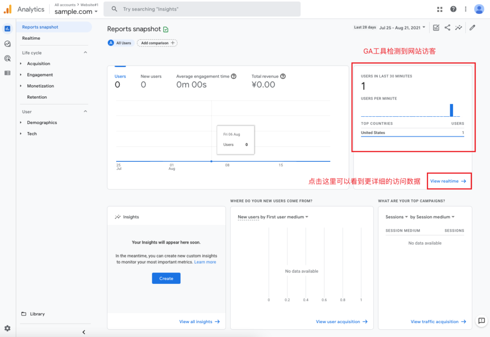Open Admin settings gear

(x=8, y=328)
